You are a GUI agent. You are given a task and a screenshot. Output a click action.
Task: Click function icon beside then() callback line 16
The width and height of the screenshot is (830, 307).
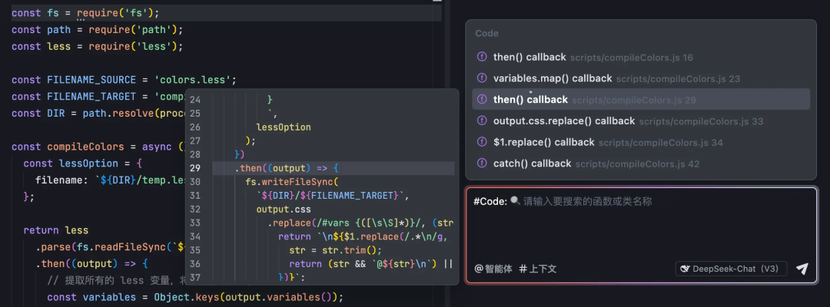tap(482, 57)
